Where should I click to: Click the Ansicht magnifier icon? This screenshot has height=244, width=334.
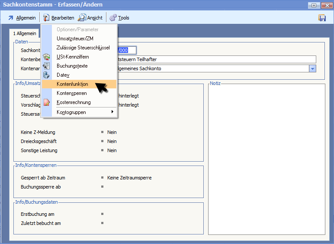click(x=82, y=18)
